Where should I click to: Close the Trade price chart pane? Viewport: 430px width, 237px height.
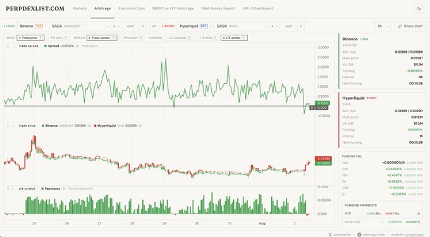click(8, 125)
